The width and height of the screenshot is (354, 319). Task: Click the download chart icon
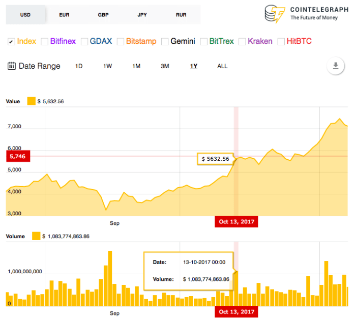click(335, 66)
